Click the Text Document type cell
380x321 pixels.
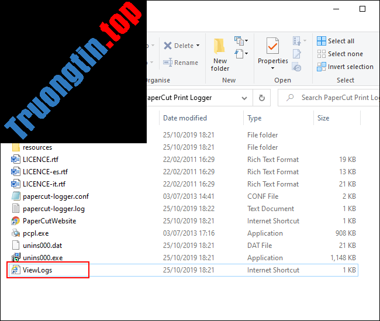[271, 209]
